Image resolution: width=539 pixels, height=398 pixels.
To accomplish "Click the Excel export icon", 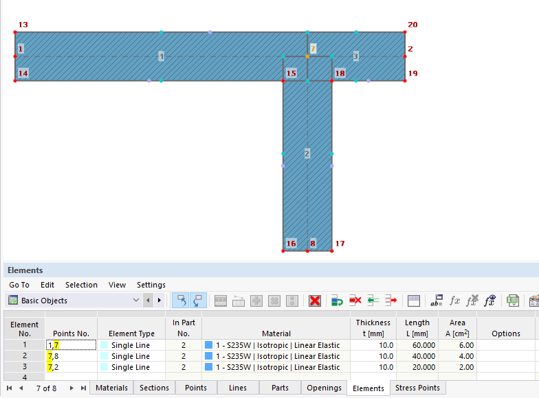I will click(x=513, y=301).
